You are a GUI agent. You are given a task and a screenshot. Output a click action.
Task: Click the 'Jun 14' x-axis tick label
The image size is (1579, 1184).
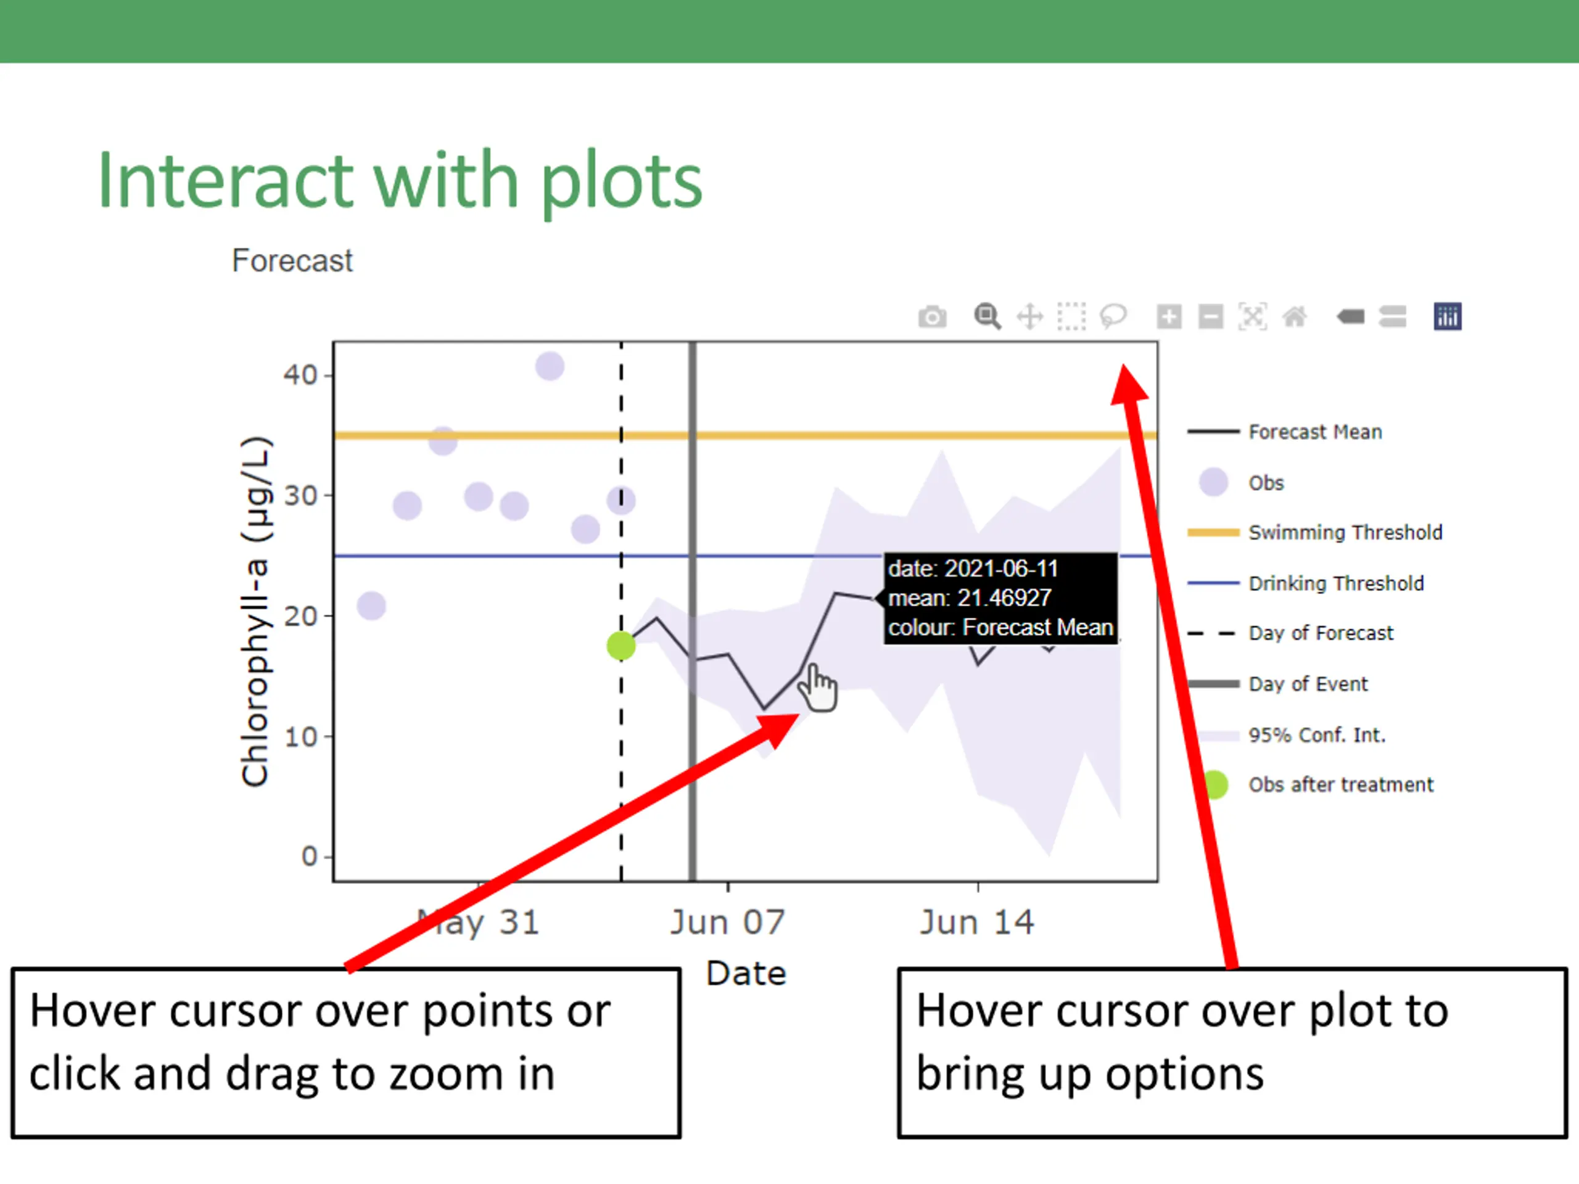(x=976, y=922)
